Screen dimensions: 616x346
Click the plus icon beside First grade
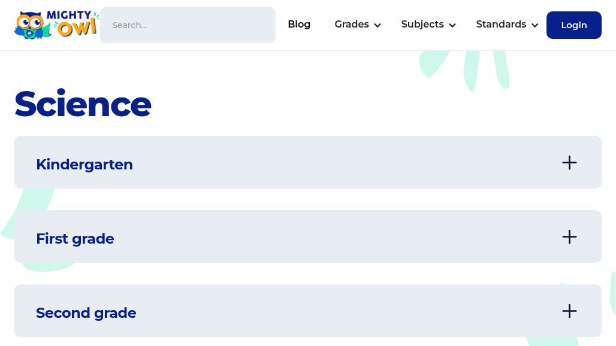click(569, 236)
